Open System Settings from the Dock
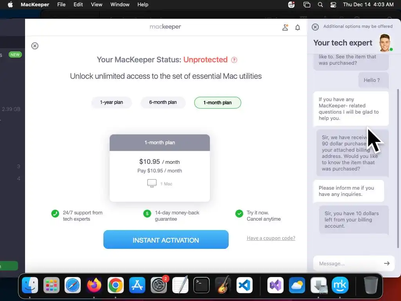This screenshot has width=401, height=301. pyautogui.click(x=159, y=285)
